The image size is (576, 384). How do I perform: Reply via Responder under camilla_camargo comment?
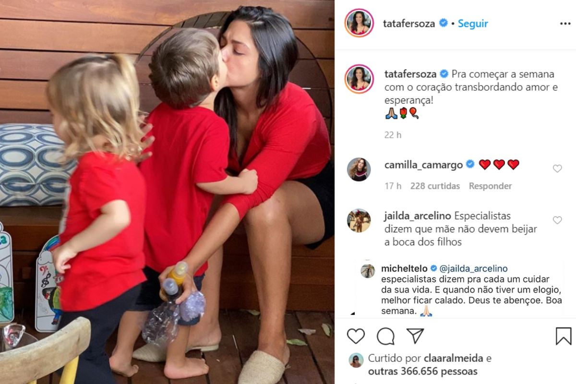tap(490, 186)
